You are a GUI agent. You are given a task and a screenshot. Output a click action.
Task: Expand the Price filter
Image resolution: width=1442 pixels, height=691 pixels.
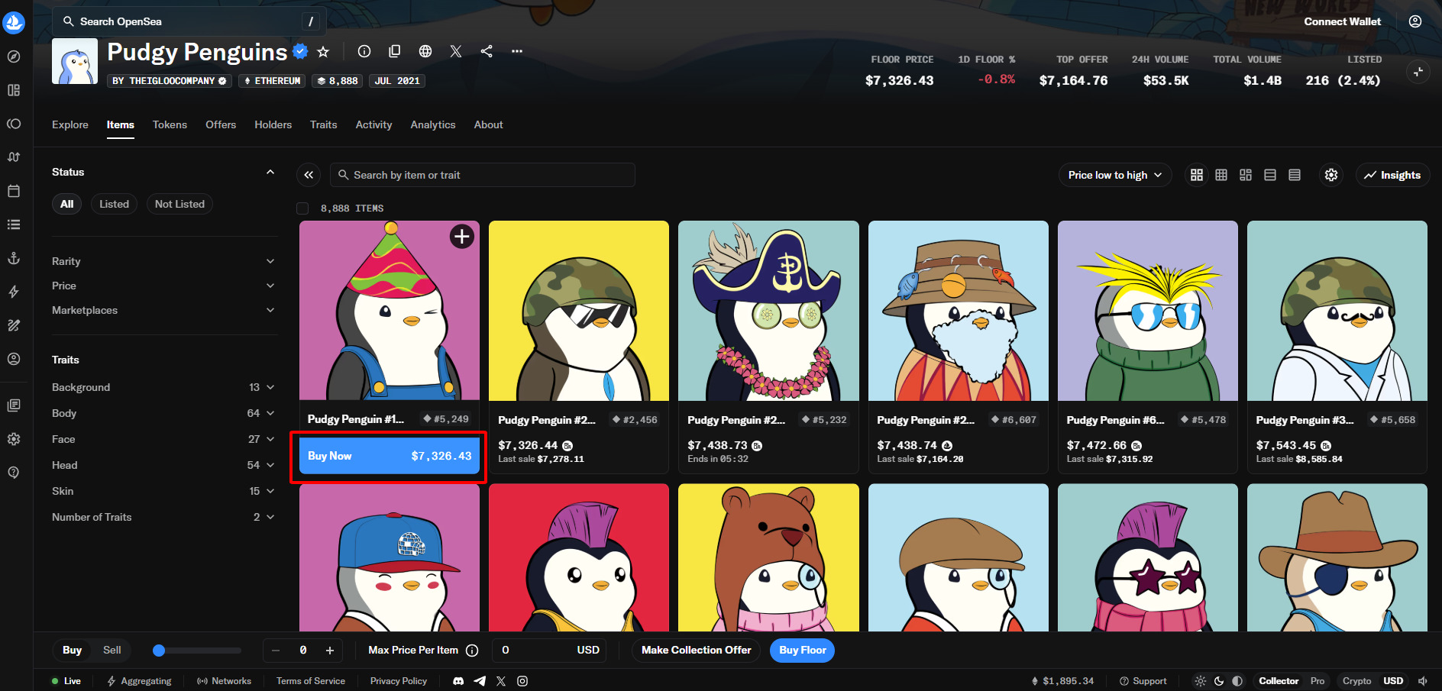(163, 286)
